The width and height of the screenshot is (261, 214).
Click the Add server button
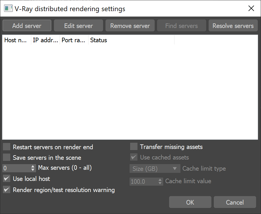27,26
